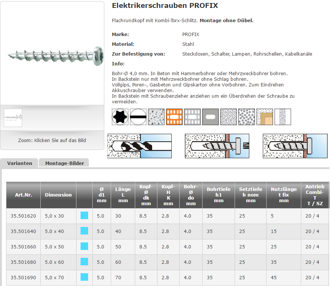
Task: Click the Dimension column header
Action: 58,195
